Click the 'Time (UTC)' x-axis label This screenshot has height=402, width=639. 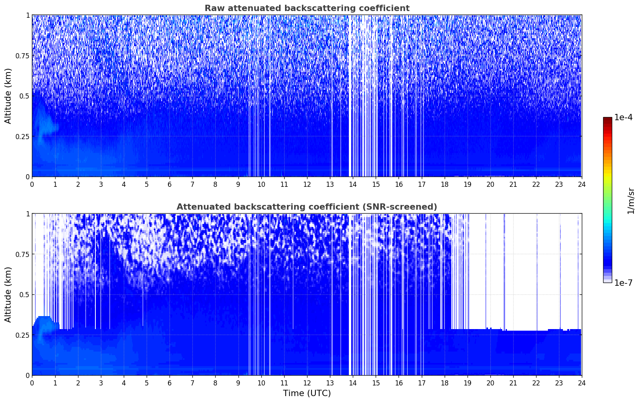[x=307, y=393]
